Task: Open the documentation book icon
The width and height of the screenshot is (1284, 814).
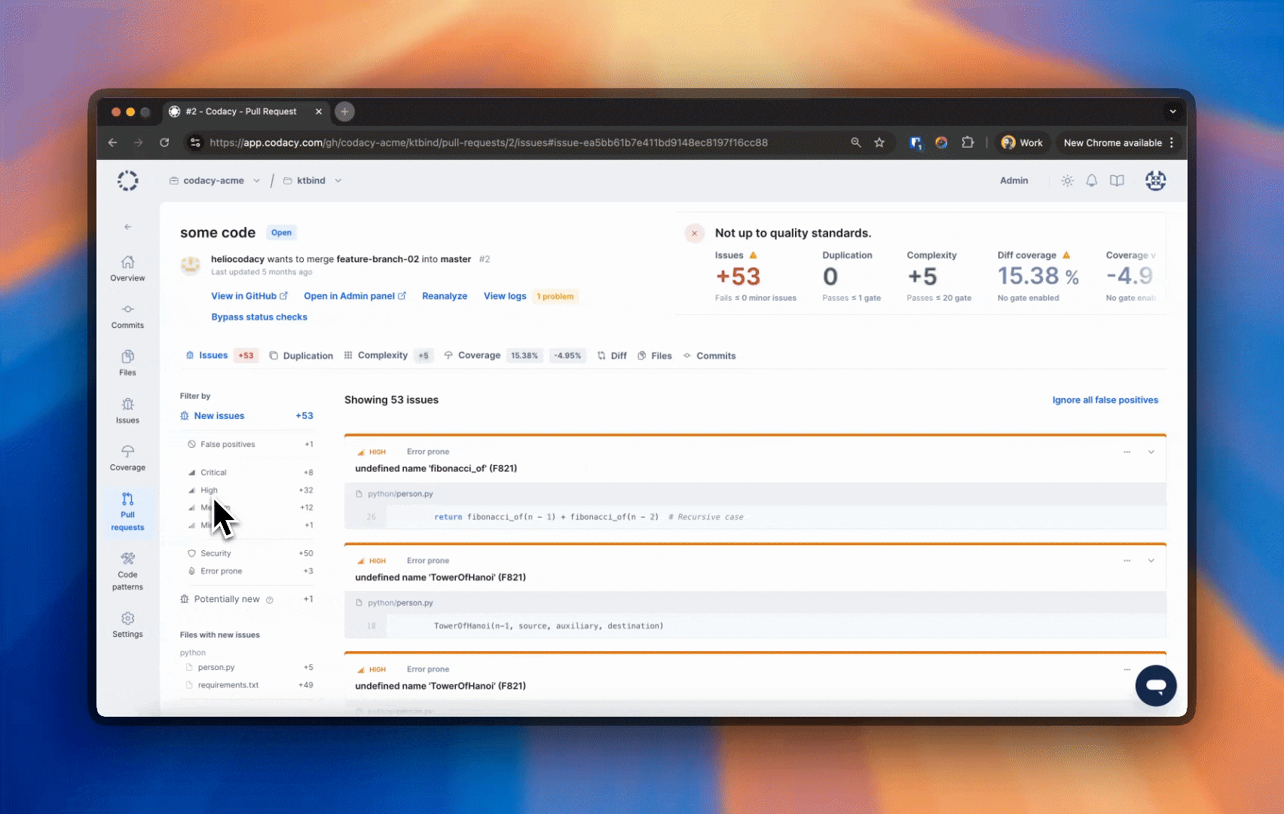Action: [1117, 181]
